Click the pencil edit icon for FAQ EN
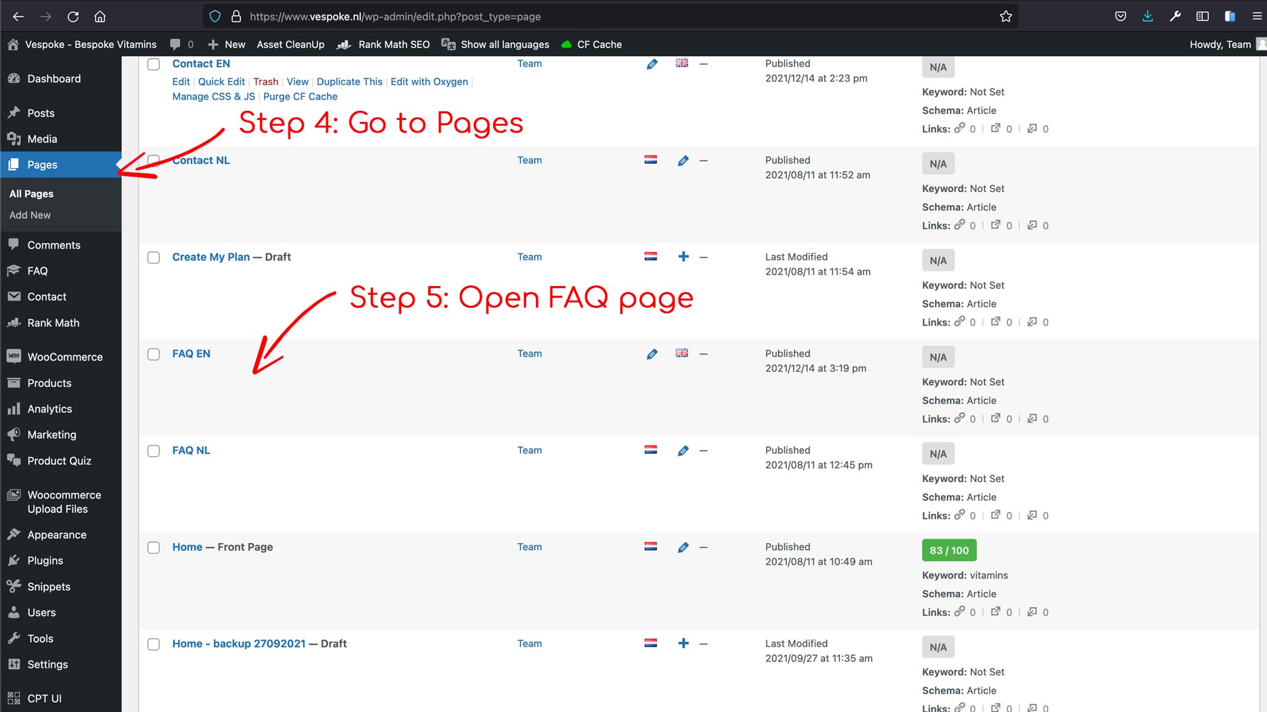This screenshot has height=712, width=1267. [x=651, y=354]
